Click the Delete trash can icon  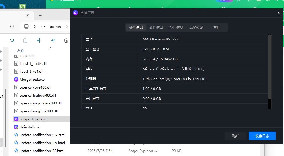[66, 40]
